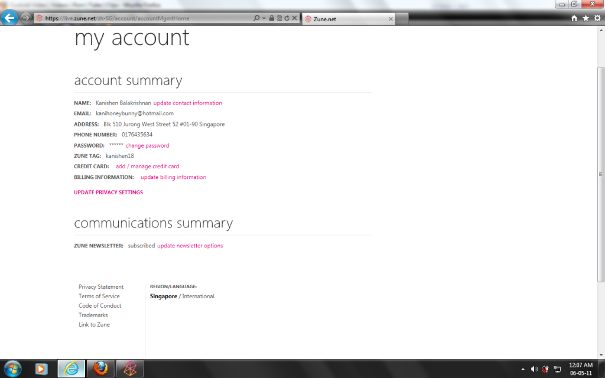Expand the address bar search dropdown arrow
Viewport: 605px width, 378px height.
click(x=264, y=18)
